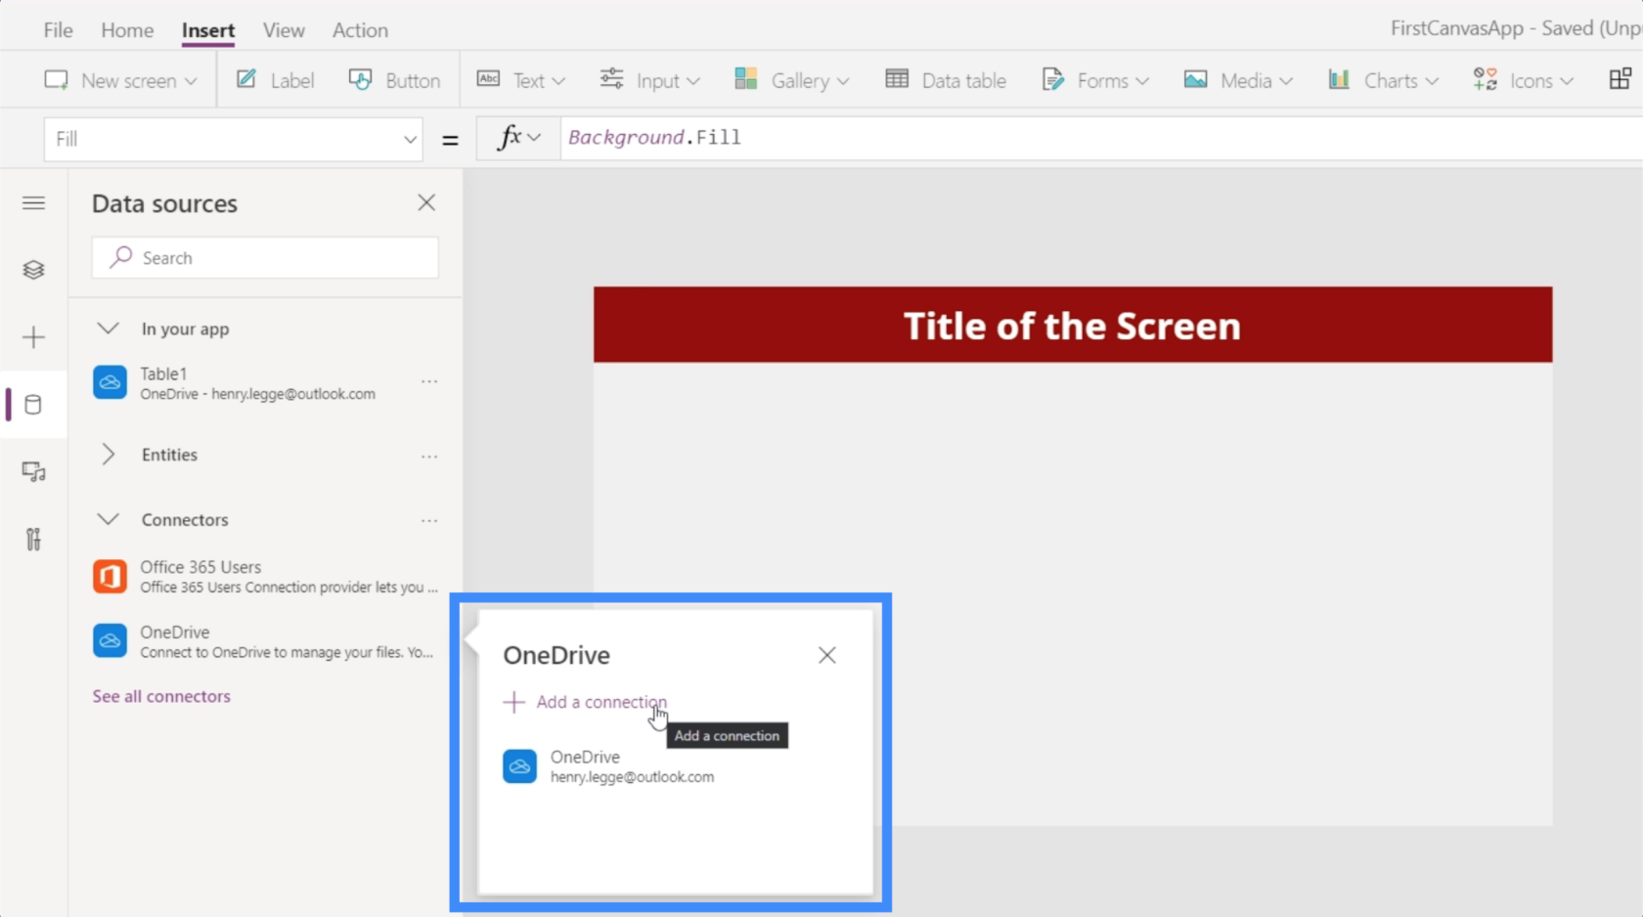
Task: Click the Text Abc icon
Action: [x=488, y=78]
